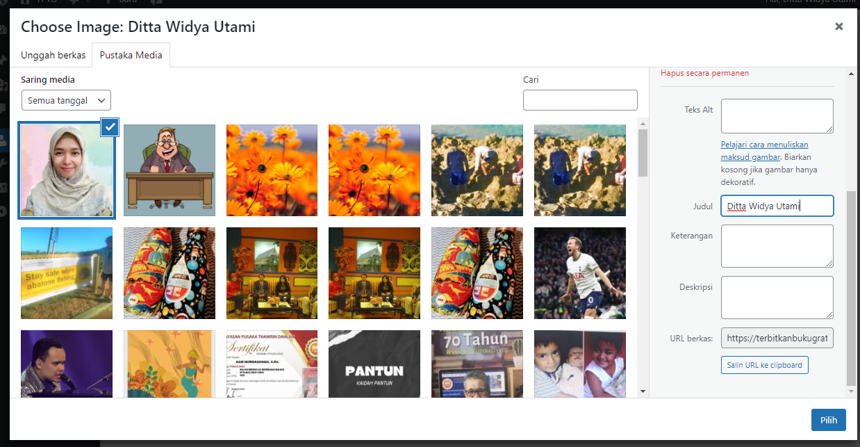Click the media grid scrollbar down arrow
860x447 pixels.
click(x=643, y=391)
